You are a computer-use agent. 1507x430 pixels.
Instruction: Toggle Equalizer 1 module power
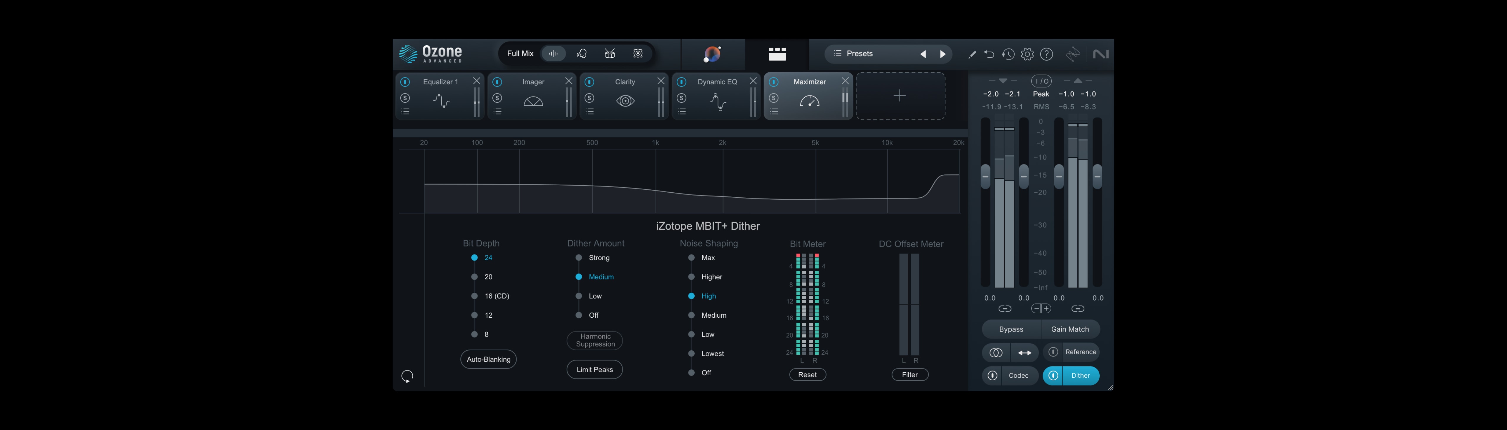pyautogui.click(x=405, y=82)
